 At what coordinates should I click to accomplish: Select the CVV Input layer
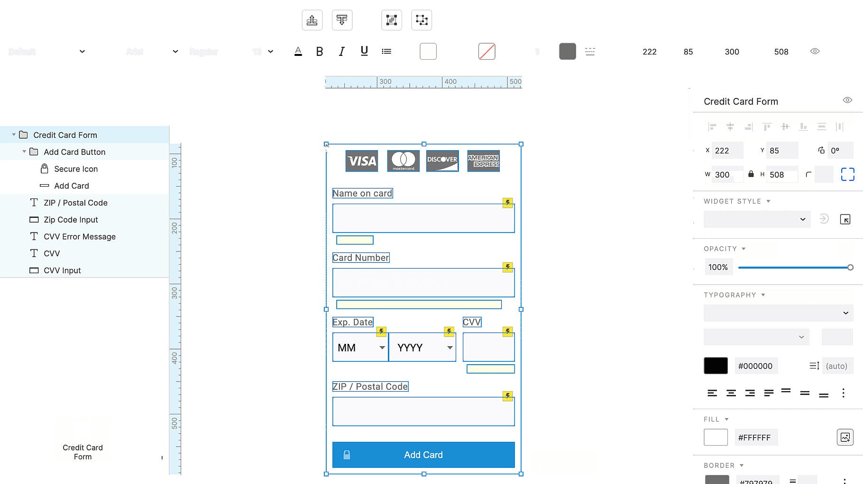(84, 270)
